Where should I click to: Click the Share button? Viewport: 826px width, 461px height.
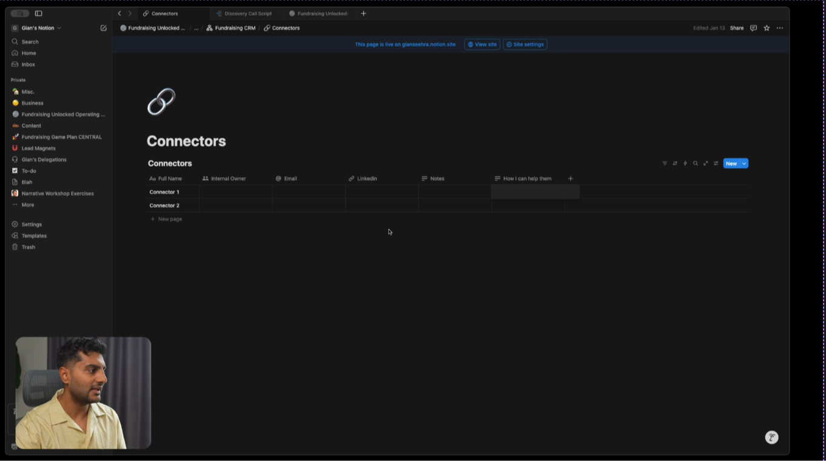pos(737,28)
